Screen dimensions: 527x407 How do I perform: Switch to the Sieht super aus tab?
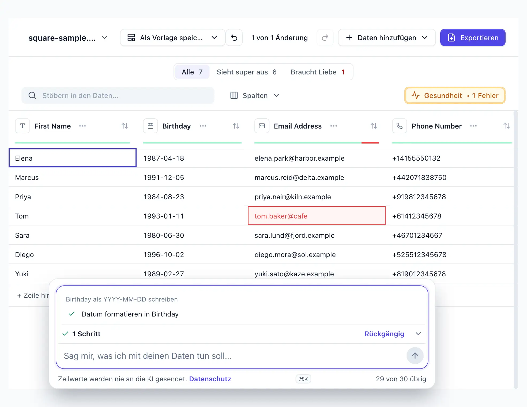[x=247, y=72]
